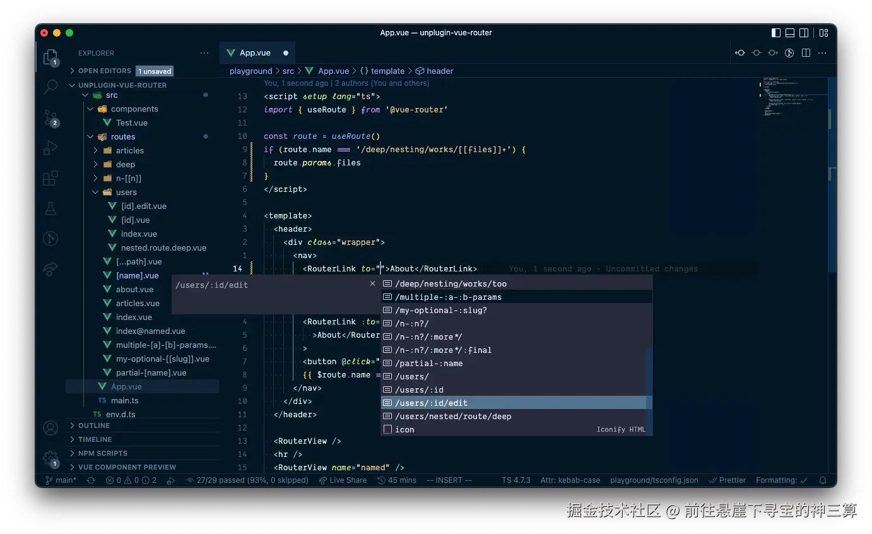The image size is (872, 534).
Task: Click the suggestion list scrollbar
Action: click(x=649, y=391)
